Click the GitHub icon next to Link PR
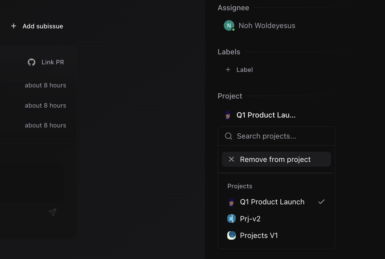Viewport: 385px width, 259px height. pos(31,62)
